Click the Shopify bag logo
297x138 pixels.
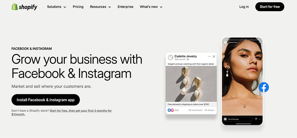[15, 7]
